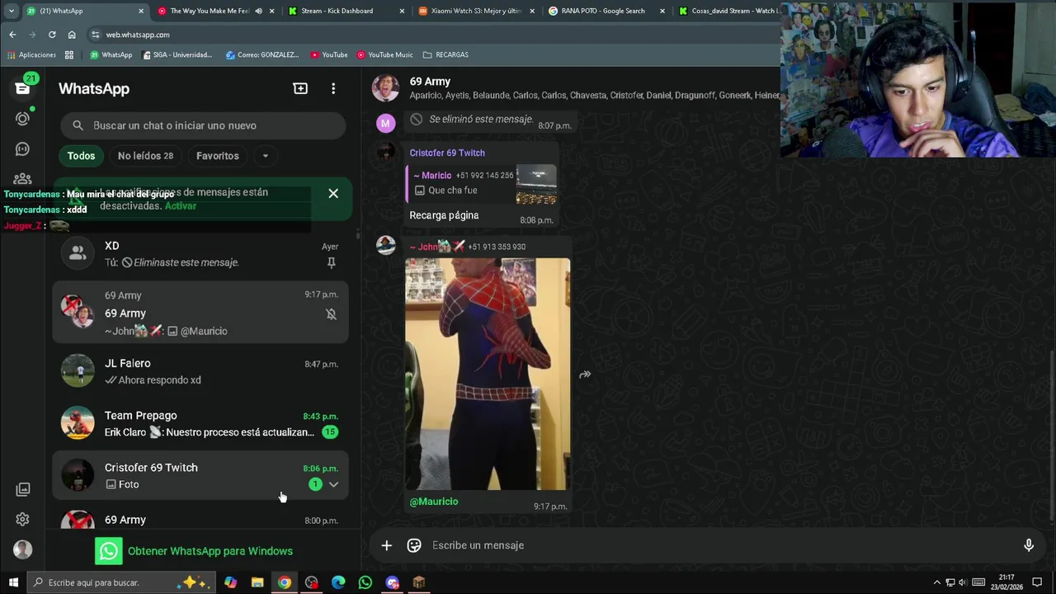This screenshot has height=594, width=1056.
Task: Open your profile avatar in the sidebar
Action: 22,549
